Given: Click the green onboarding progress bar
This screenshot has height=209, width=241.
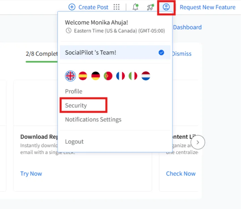Looking at the screenshot, I should pyautogui.click(x=42, y=62).
